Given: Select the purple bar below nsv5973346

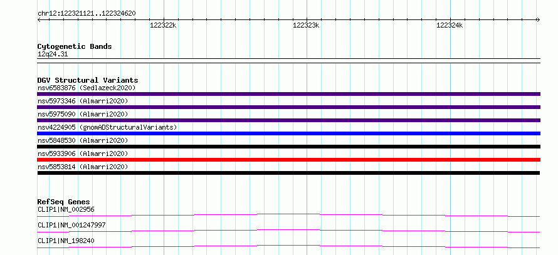Looking at the screenshot, I should (288, 107).
